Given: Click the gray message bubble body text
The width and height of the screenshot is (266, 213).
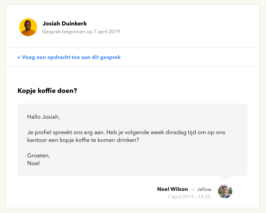Looking at the screenshot, I should click(x=133, y=140).
